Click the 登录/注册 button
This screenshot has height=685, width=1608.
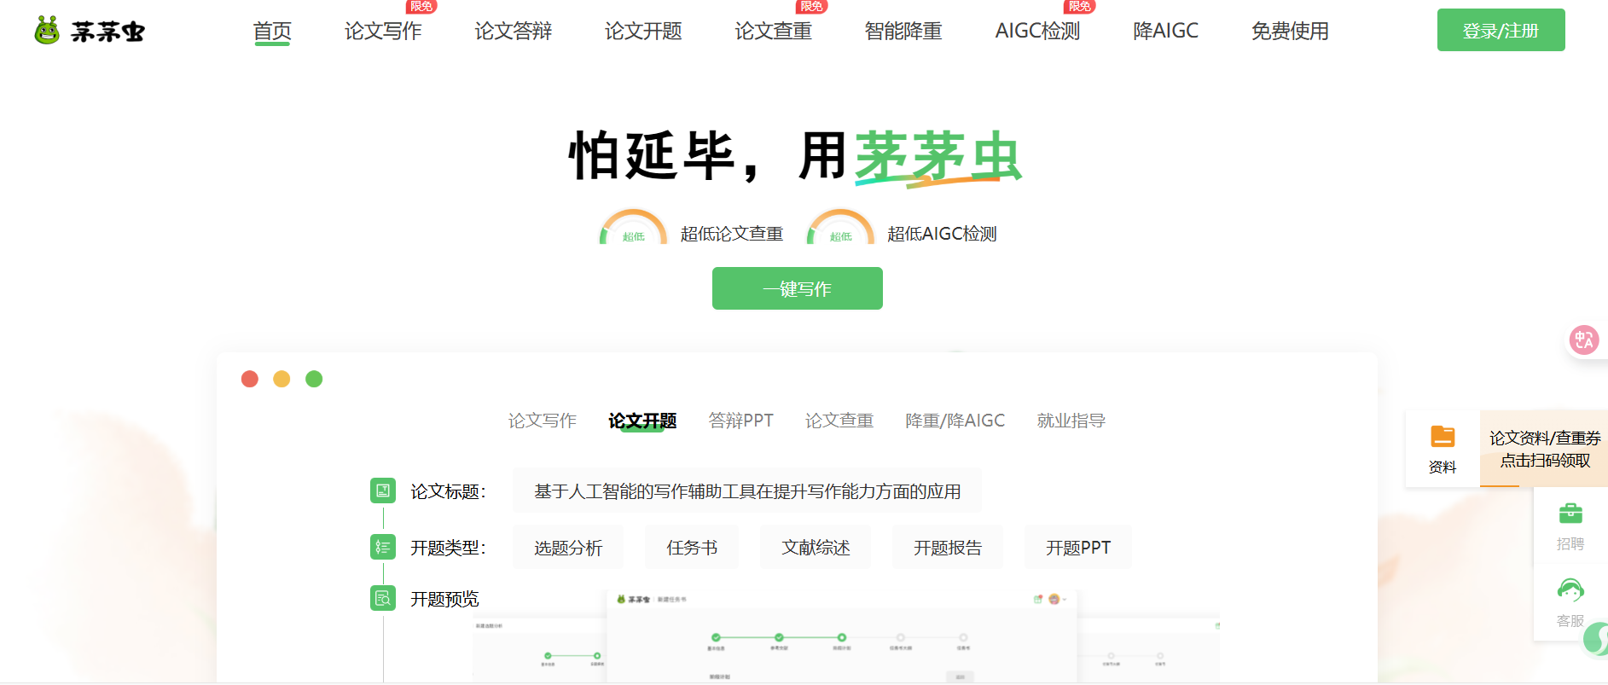(x=1501, y=30)
